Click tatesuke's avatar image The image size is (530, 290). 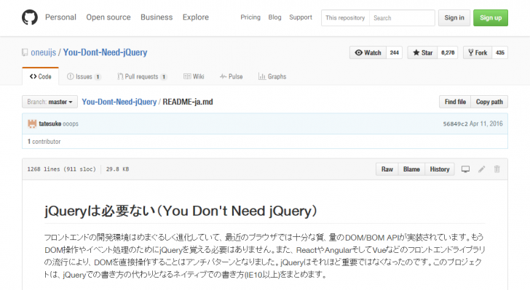pos(32,124)
